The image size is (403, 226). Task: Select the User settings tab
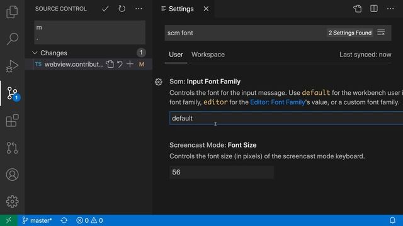pyautogui.click(x=176, y=55)
